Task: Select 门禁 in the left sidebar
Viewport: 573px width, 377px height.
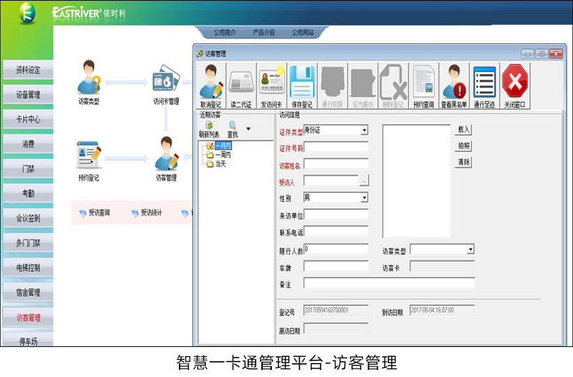Action: (28, 168)
